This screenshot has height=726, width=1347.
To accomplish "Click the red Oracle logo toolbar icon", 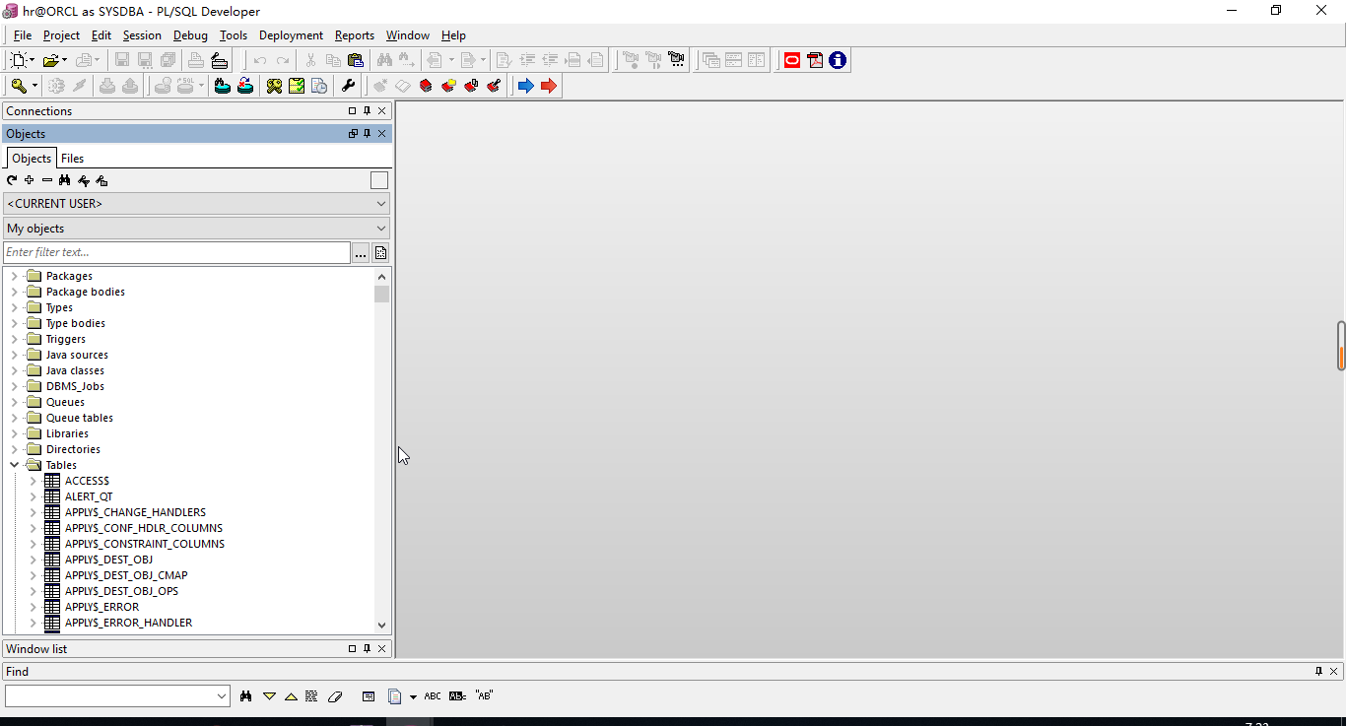I will click(x=792, y=60).
